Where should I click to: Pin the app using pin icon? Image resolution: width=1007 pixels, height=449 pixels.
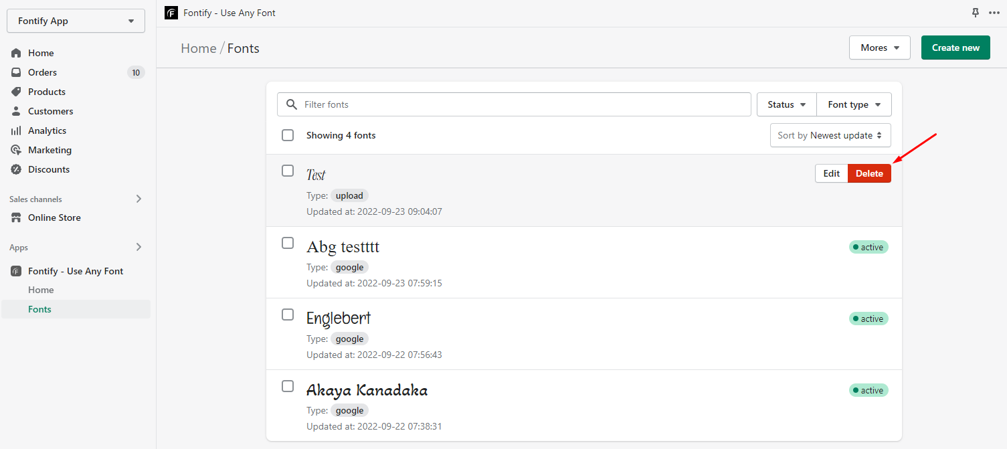point(976,13)
